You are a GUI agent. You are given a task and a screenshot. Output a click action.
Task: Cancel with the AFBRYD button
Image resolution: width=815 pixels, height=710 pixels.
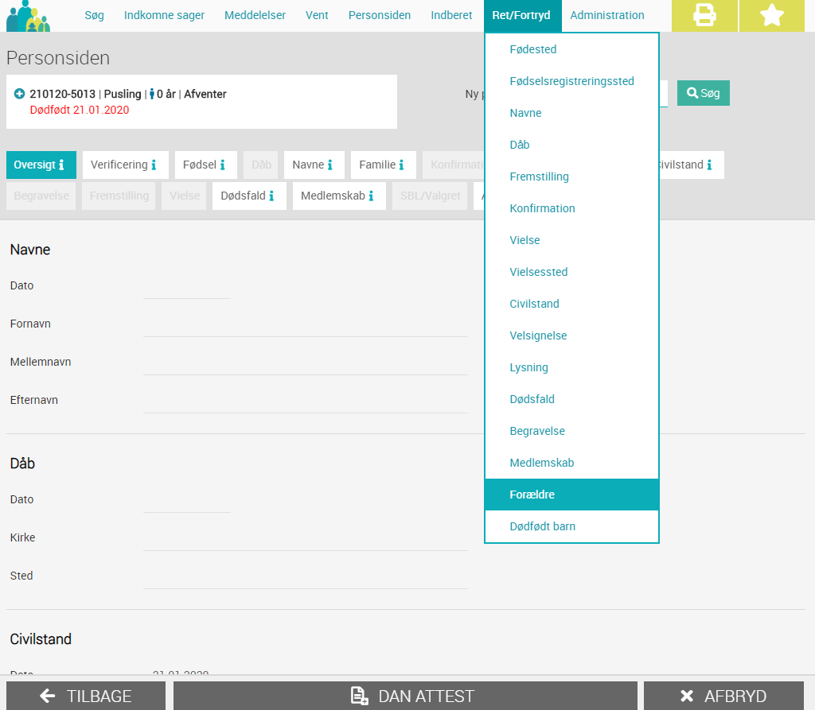point(724,696)
